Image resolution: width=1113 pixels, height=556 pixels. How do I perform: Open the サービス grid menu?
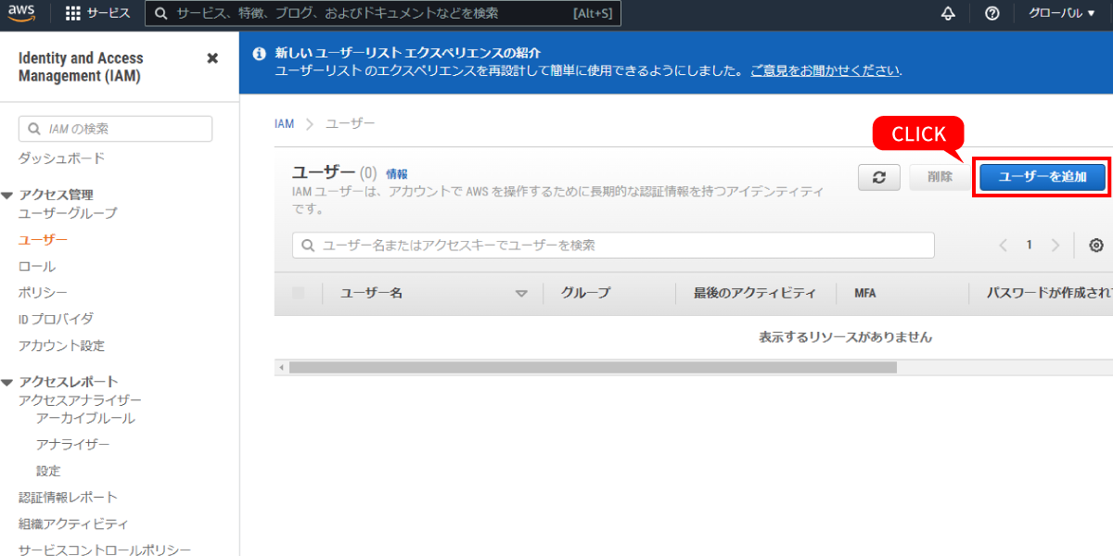coord(97,14)
